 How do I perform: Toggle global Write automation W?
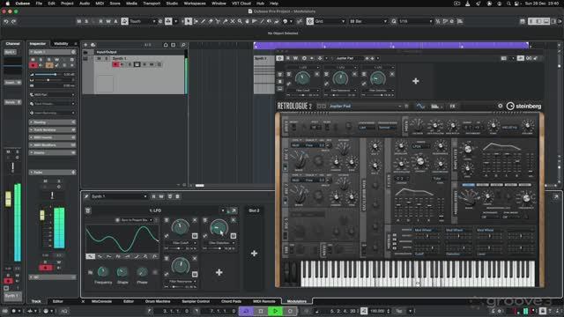[x=108, y=21]
